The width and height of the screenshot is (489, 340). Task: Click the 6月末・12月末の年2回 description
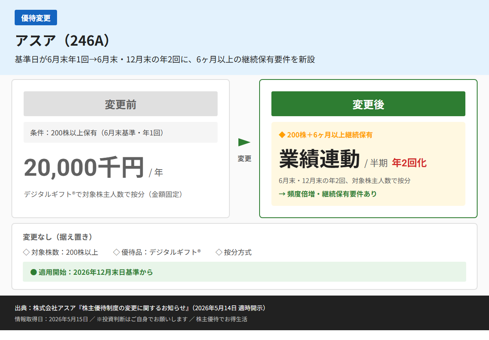tap(345, 180)
